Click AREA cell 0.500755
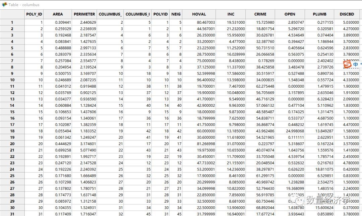362x216 pixels. pos(58,74)
